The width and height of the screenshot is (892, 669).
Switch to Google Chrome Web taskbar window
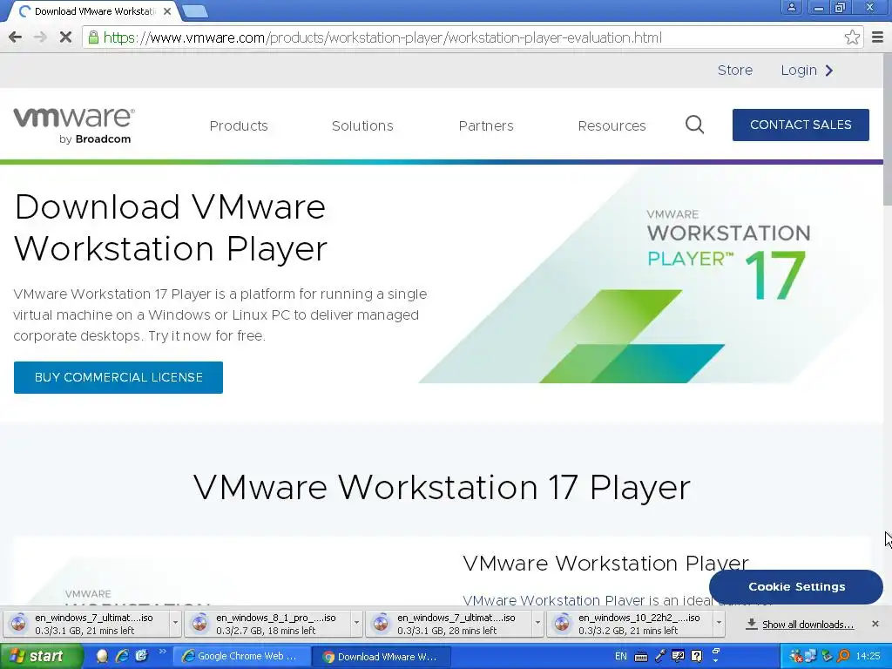(241, 656)
